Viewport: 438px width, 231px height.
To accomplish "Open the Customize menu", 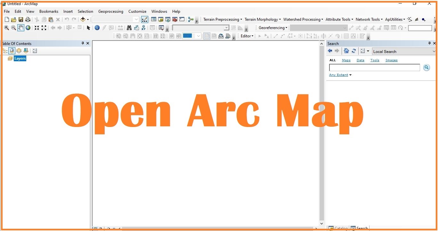I will (x=137, y=11).
